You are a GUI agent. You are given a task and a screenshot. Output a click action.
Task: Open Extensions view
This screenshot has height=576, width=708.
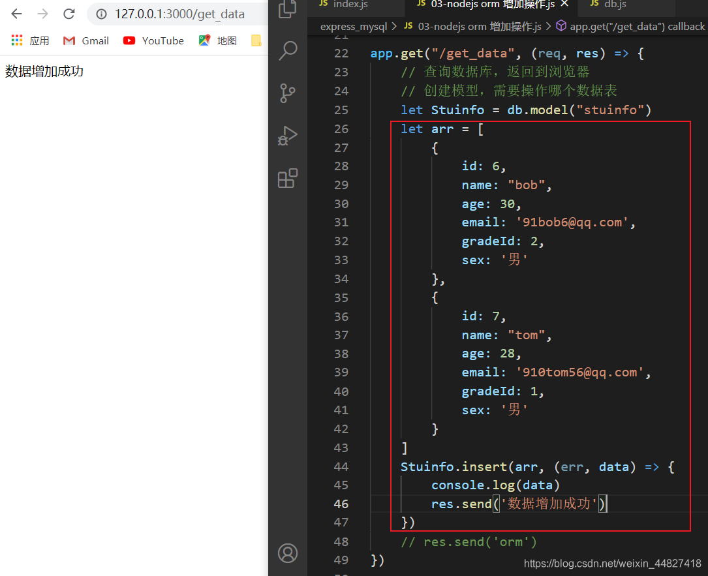pyautogui.click(x=288, y=178)
